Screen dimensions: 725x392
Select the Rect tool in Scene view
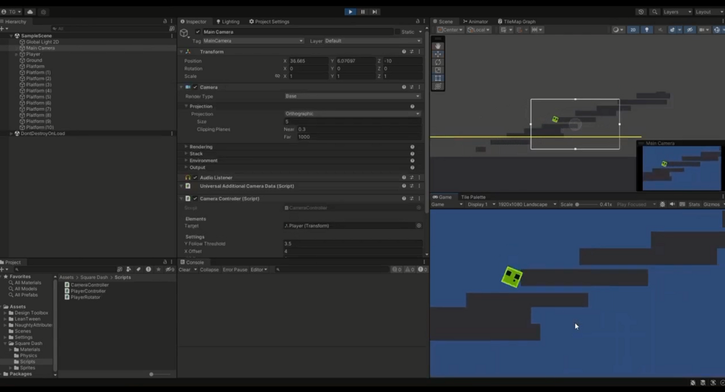click(x=438, y=78)
